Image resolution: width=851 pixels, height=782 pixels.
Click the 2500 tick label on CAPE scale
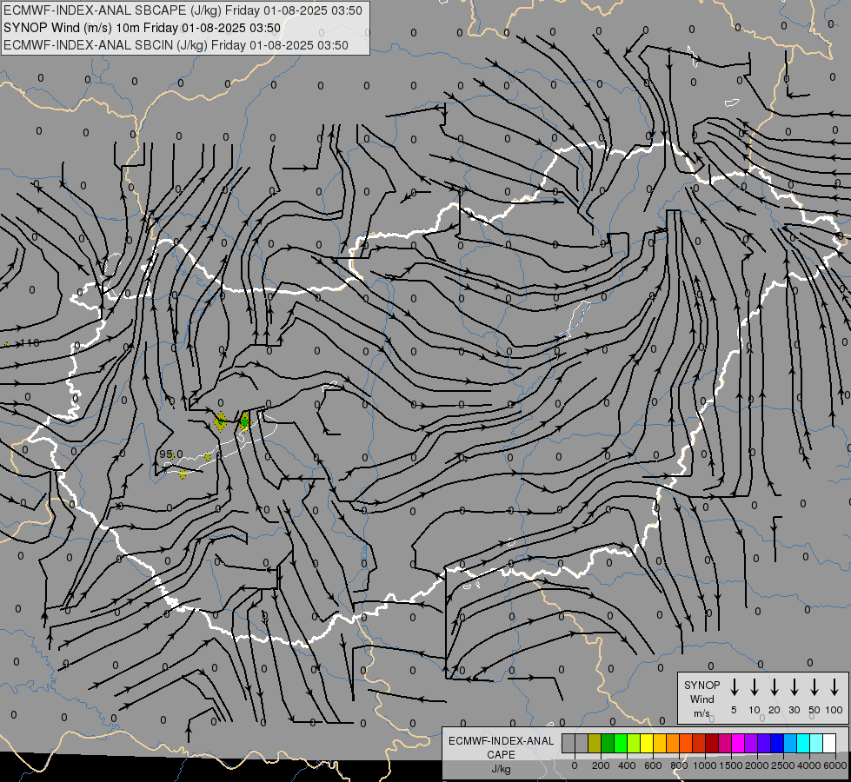[782, 765]
